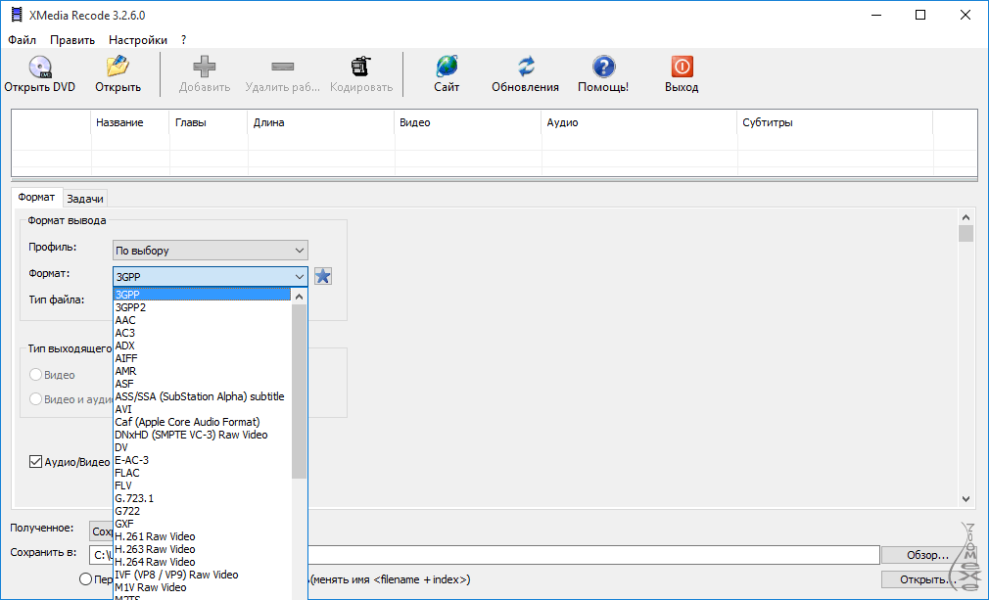
Task: Click XMedia Recode title bar app icon
Action: pos(17,15)
